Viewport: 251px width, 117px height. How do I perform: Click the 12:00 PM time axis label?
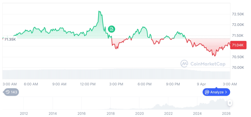(88, 84)
